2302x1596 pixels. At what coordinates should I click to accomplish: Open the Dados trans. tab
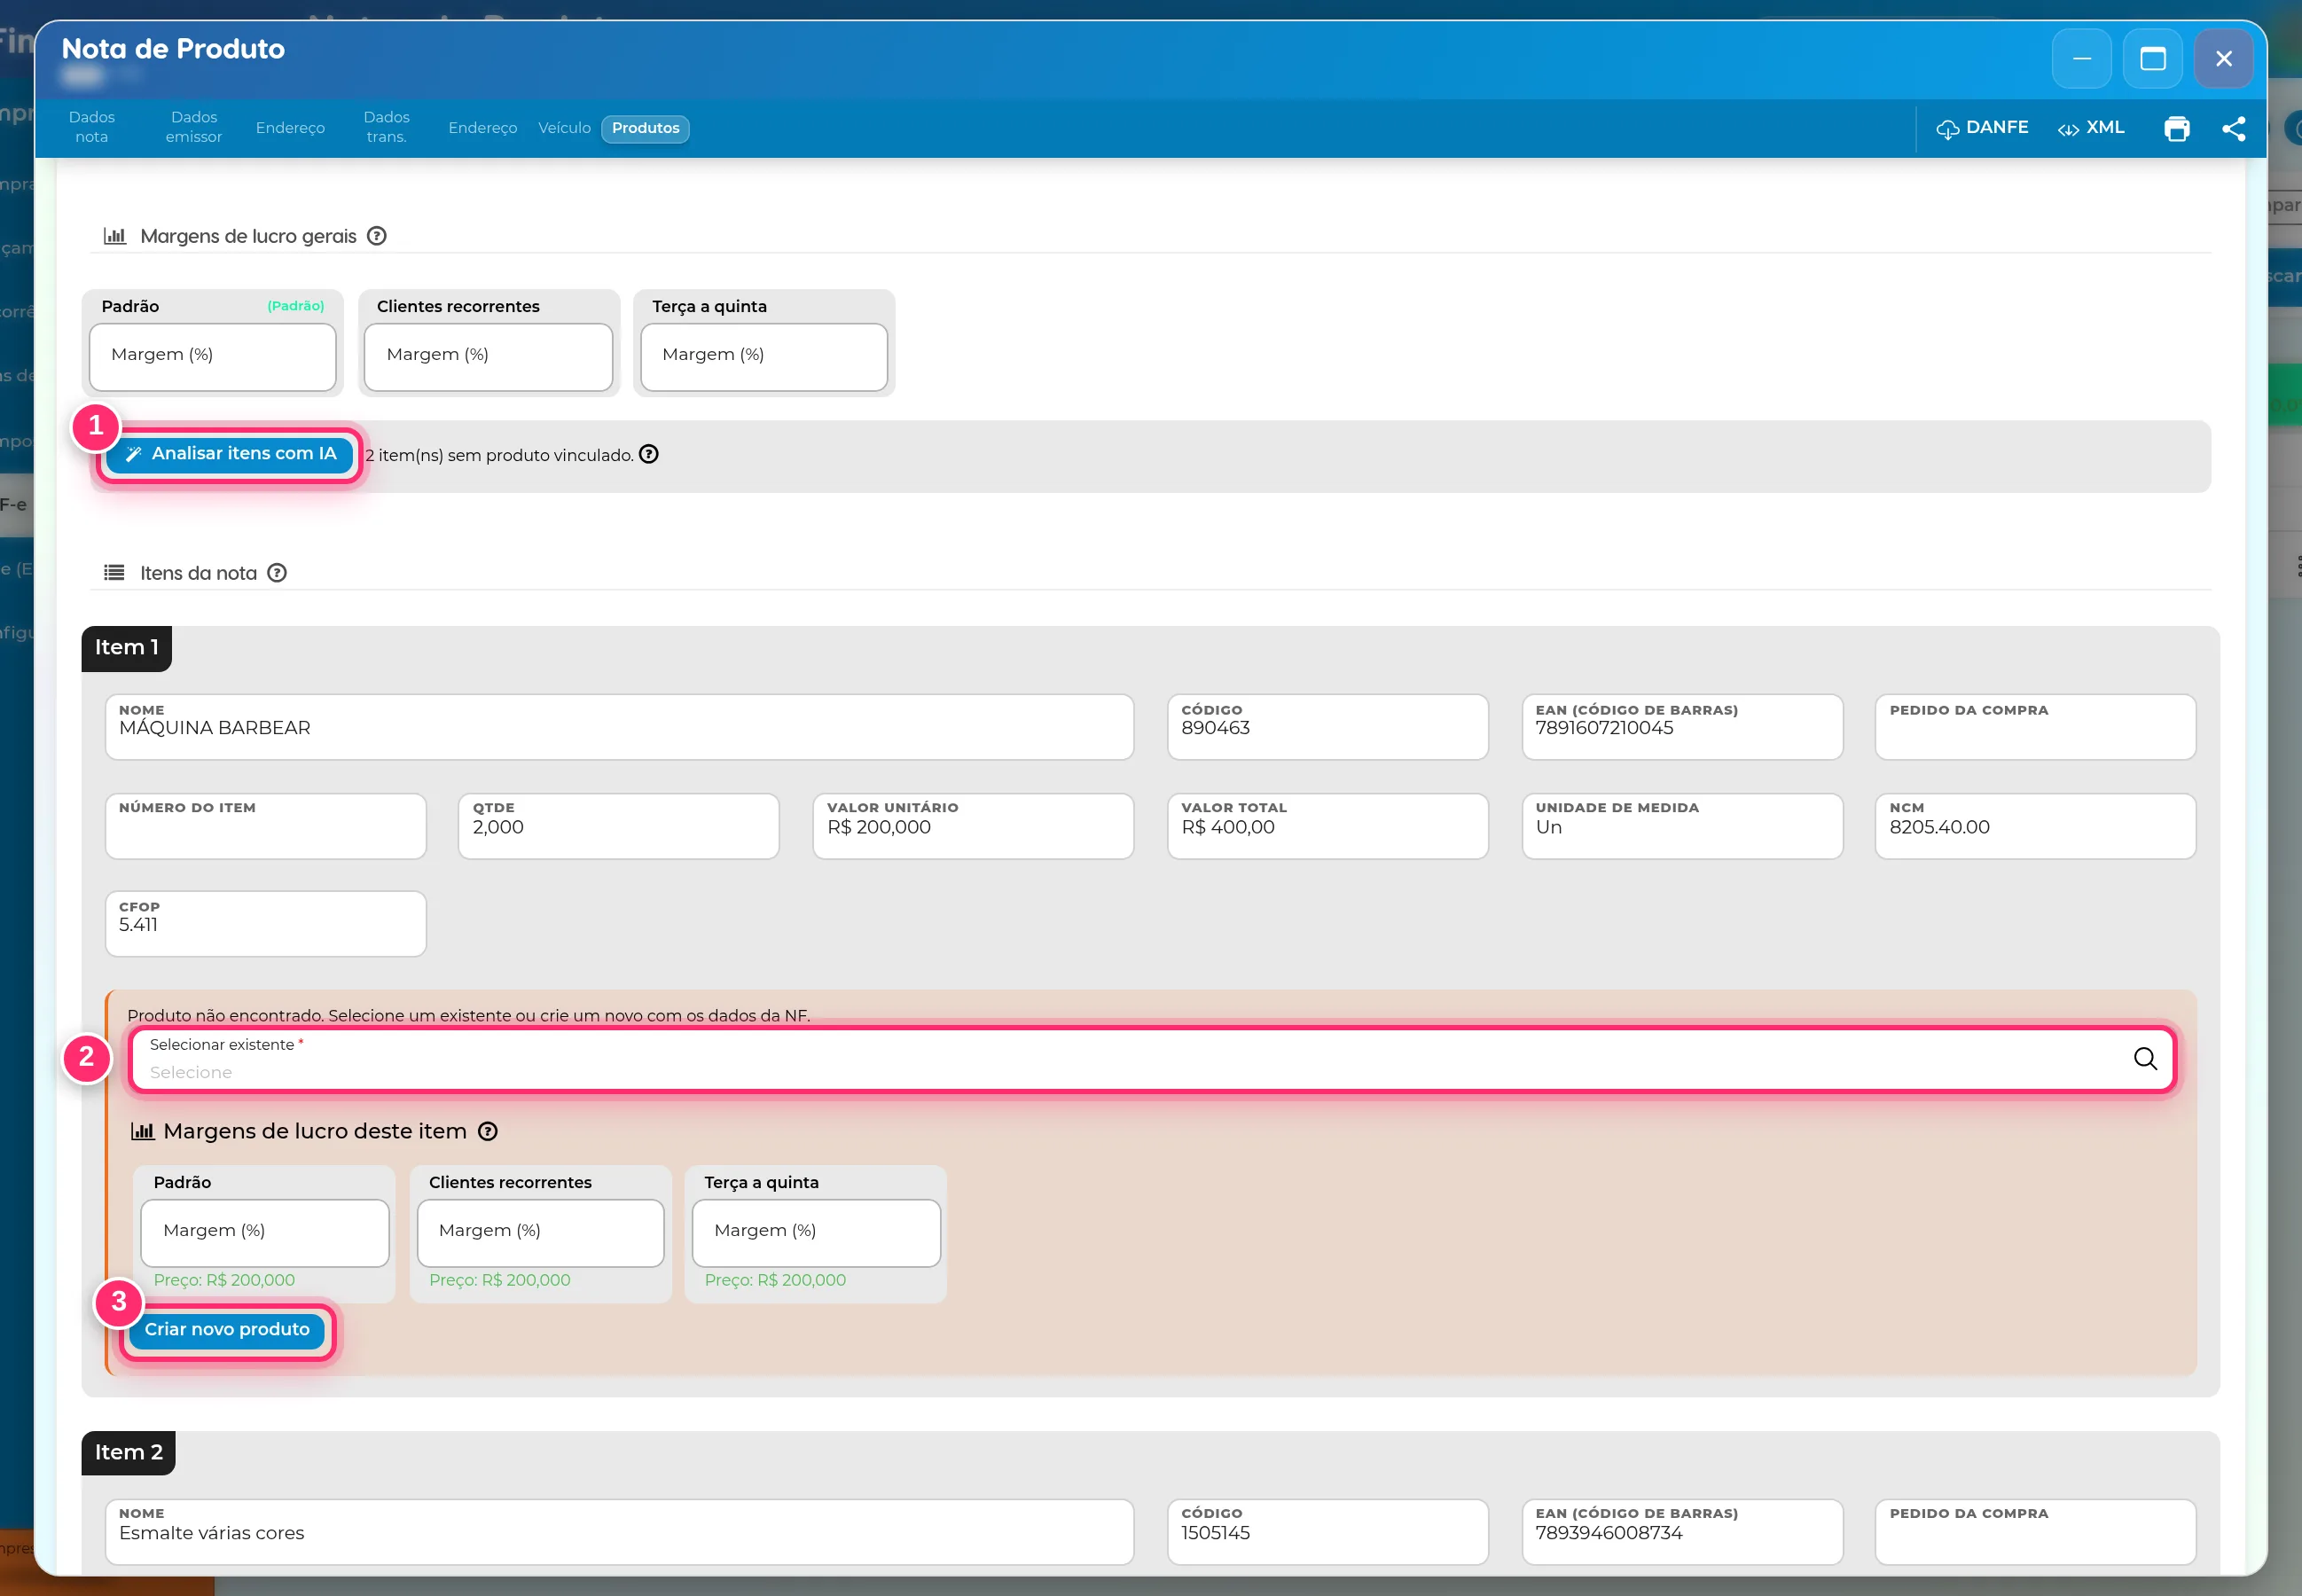tap(386, 127)
